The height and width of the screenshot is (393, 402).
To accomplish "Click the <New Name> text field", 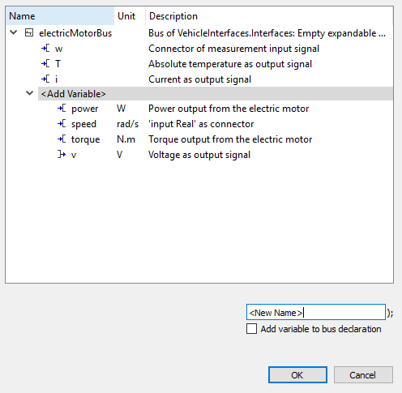I will [316, 312].
